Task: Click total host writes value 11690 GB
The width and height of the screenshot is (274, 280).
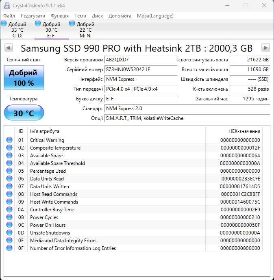Action: 250,69
